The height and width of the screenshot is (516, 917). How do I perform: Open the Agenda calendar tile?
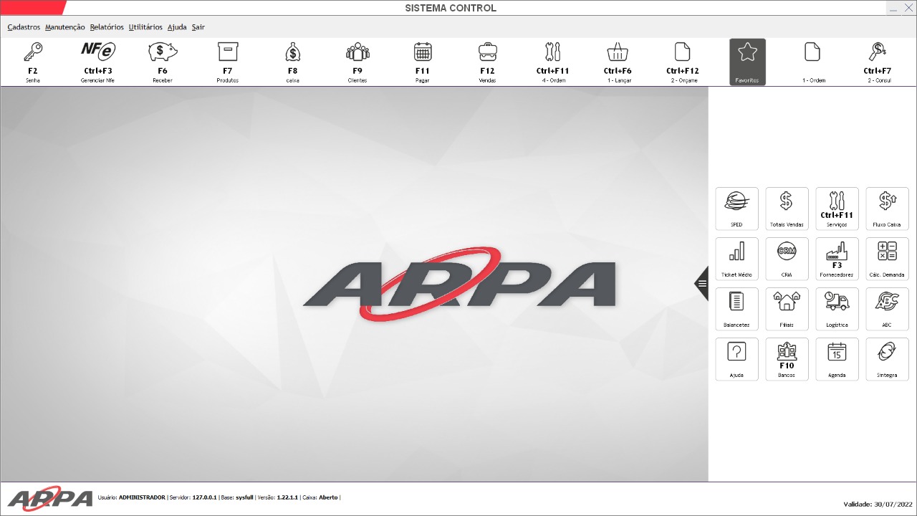click(x=837, y=360)
